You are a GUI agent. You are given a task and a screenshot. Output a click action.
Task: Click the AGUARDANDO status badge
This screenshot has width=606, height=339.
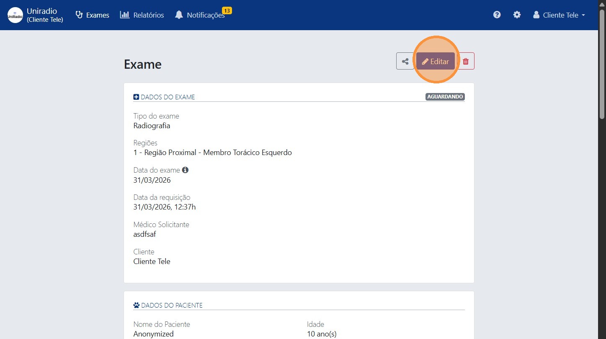point(445,97)
